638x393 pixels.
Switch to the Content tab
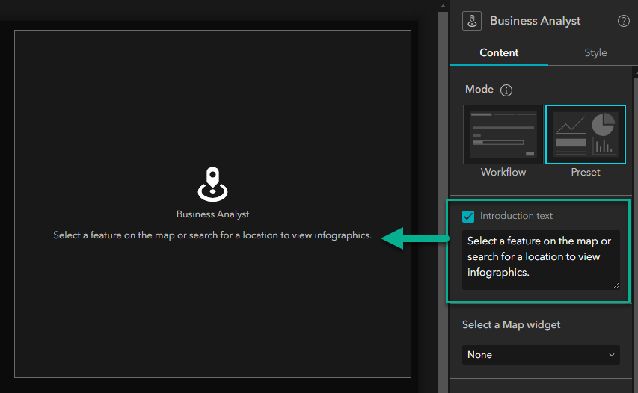click(499, 53)
